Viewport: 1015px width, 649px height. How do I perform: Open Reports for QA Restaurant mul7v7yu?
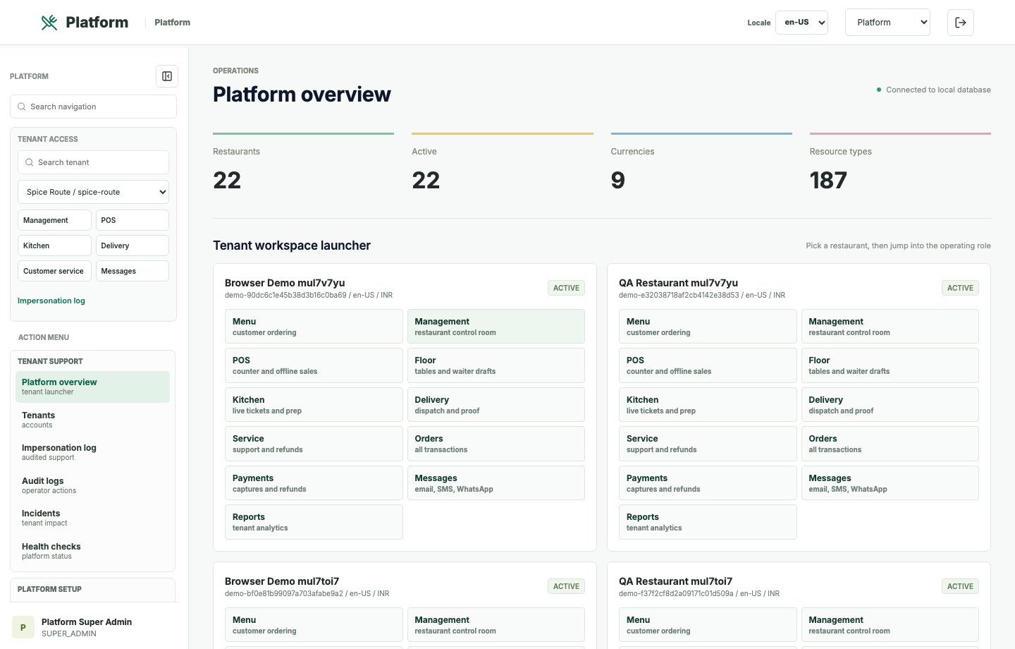point(708,522)
